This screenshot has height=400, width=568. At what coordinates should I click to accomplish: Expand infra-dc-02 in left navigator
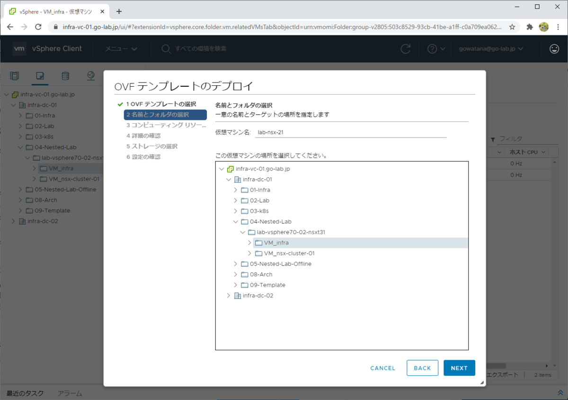[14, 221]
